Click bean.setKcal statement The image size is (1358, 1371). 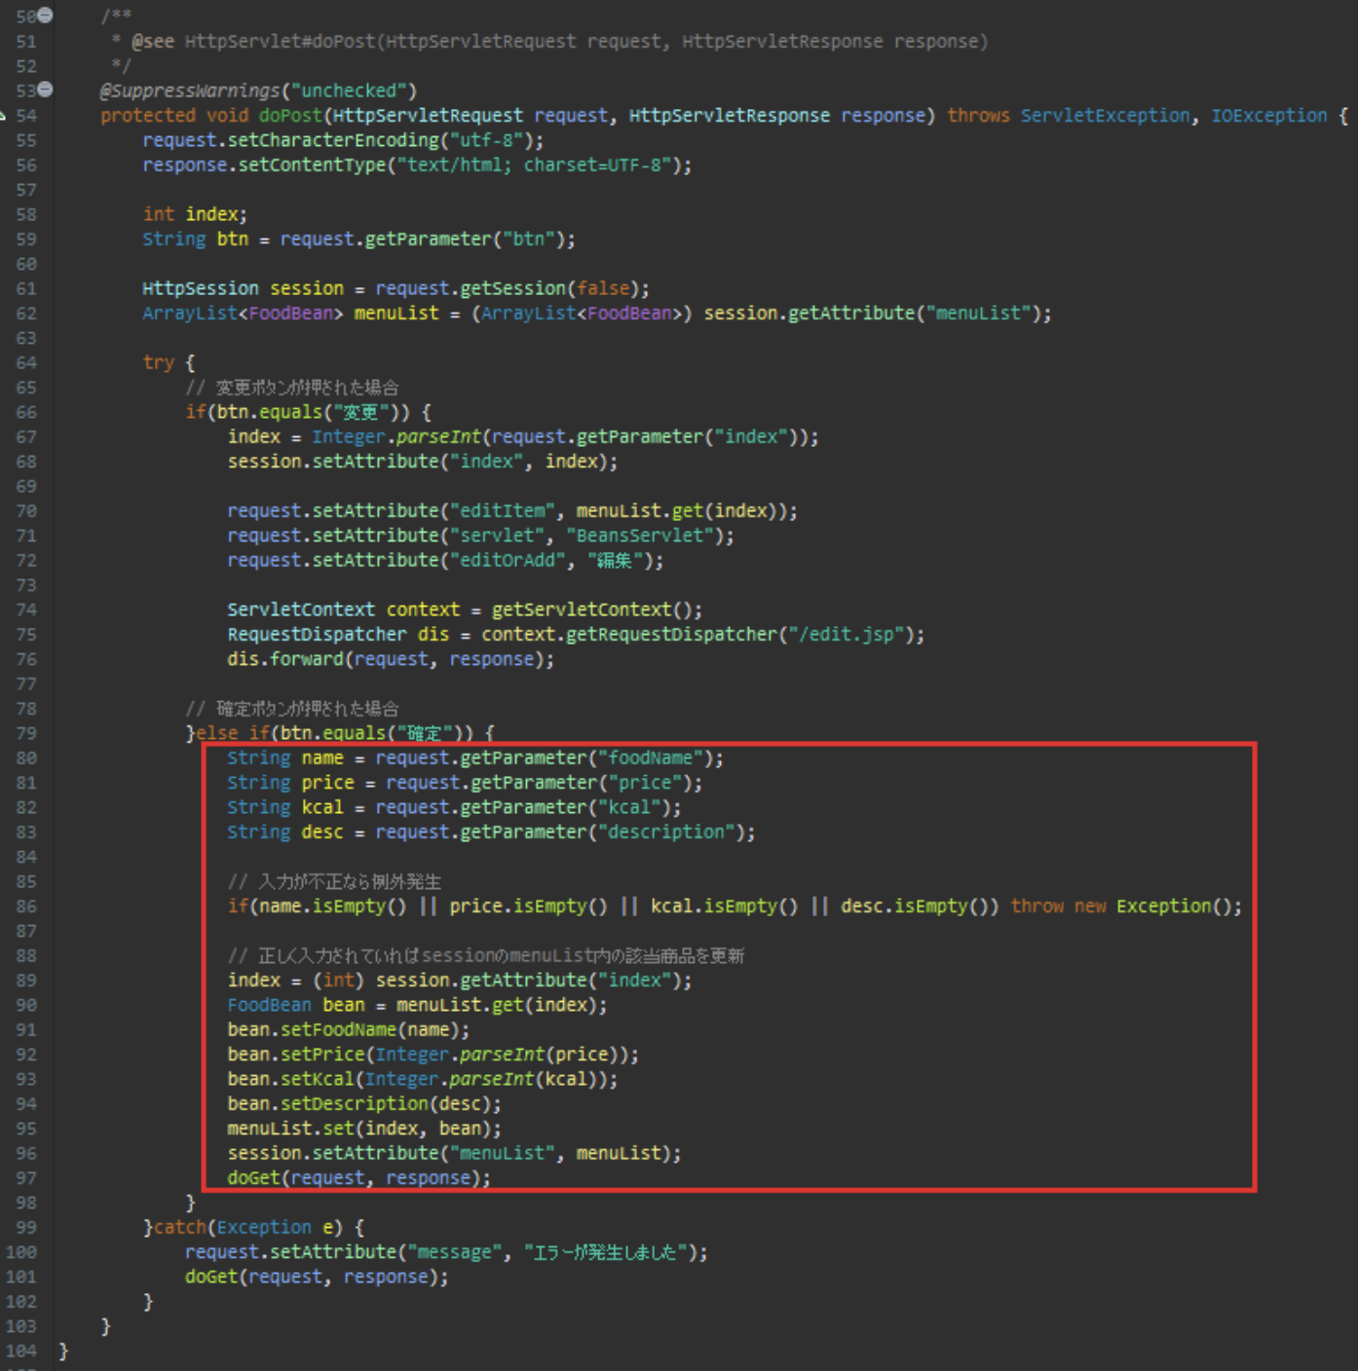pyautogui.click(x=423, y=1080)
